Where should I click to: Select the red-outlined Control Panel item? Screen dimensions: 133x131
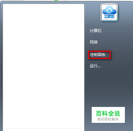coord(99,55)
